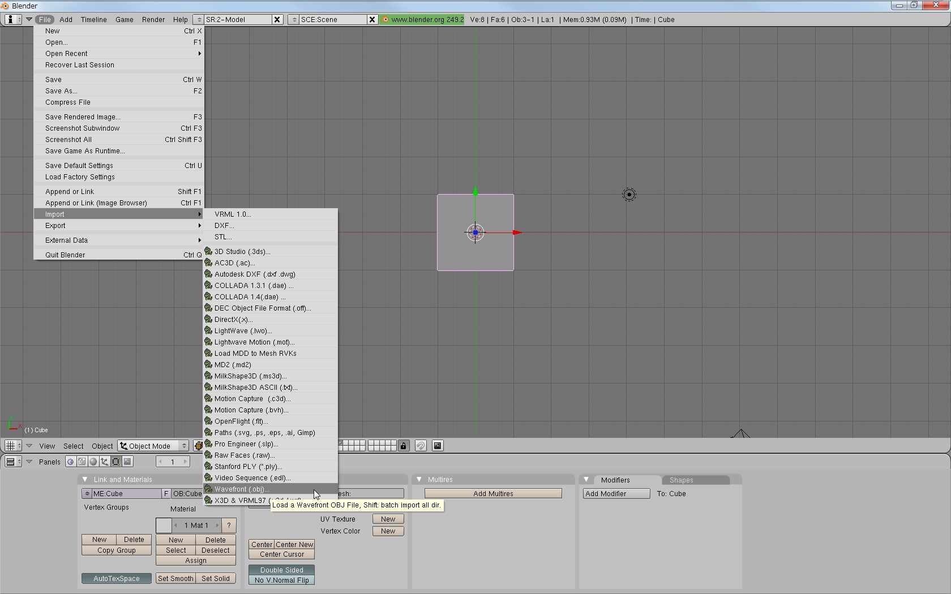This screenshot has width=951, height=594.
Task: Switch to Shading context sphere icon
Action: [x=93, y=462]
